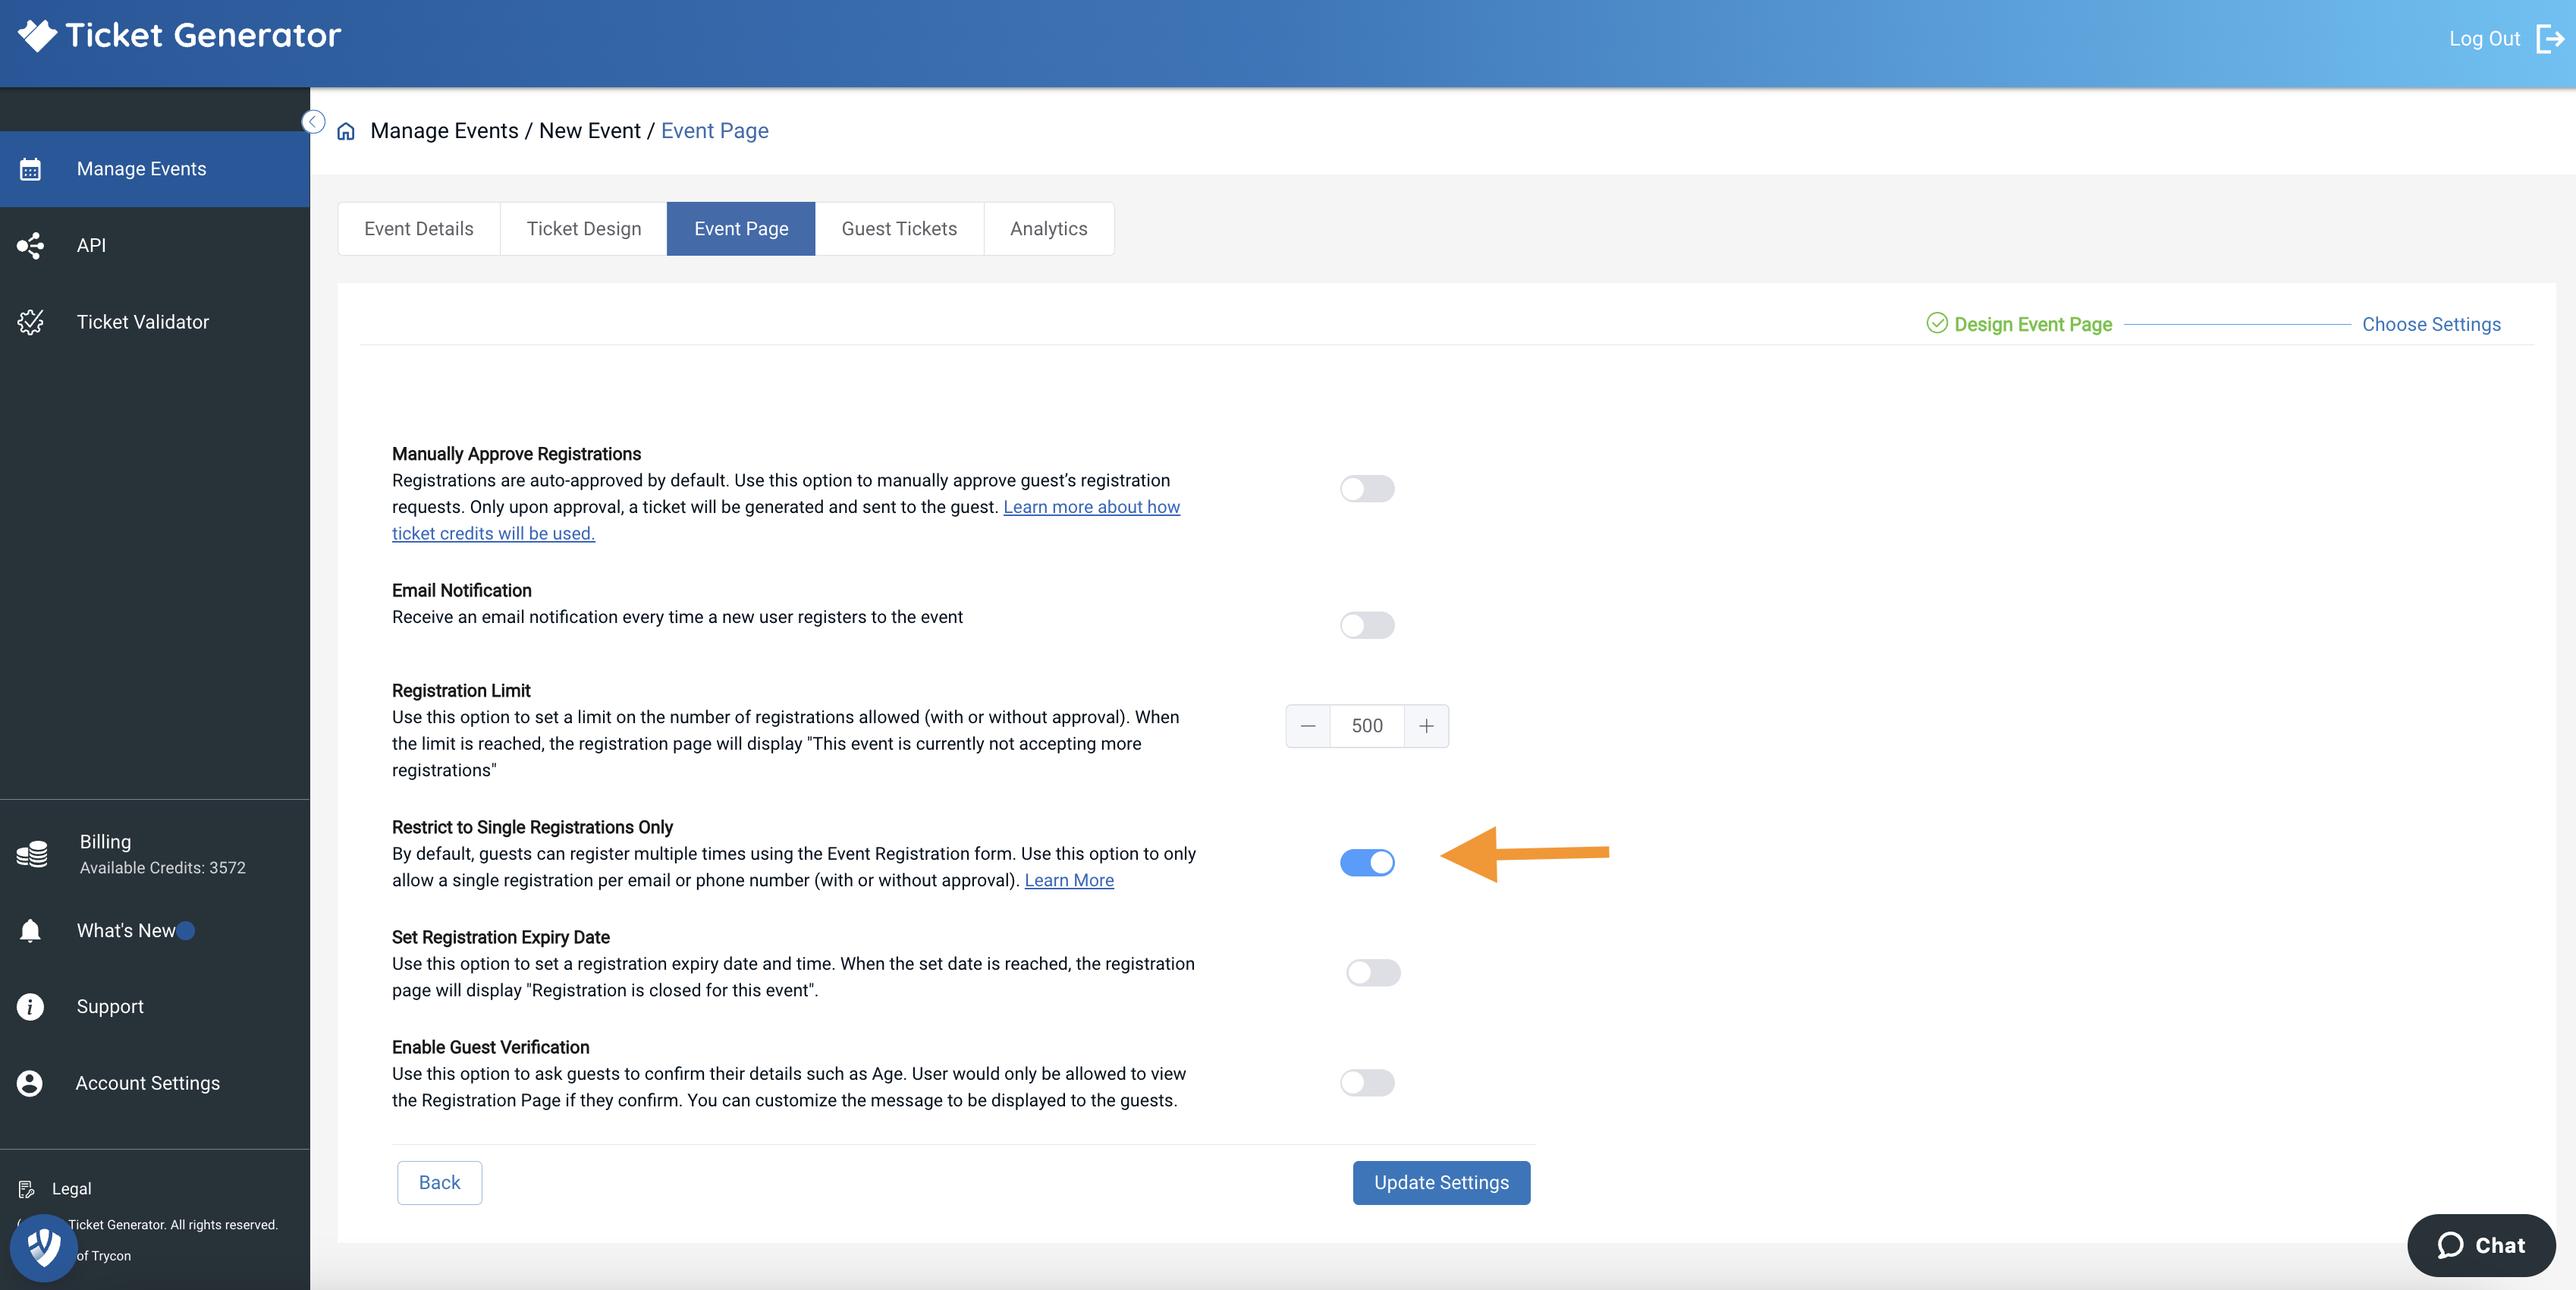
Task: Open Account Settings via profile icon
Action: [30, 1082]
